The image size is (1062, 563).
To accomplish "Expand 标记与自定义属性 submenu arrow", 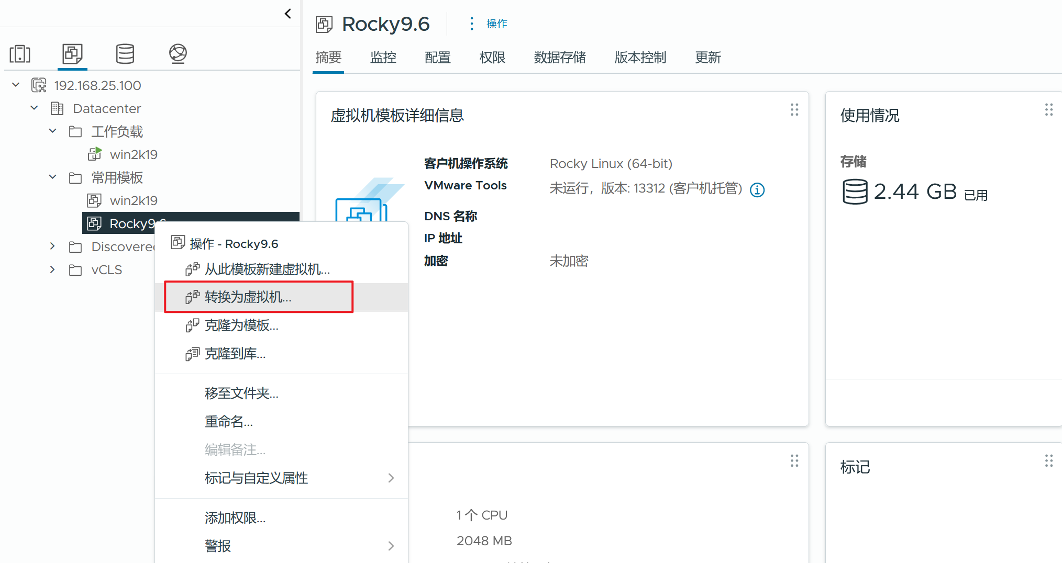I will [391, 478].
